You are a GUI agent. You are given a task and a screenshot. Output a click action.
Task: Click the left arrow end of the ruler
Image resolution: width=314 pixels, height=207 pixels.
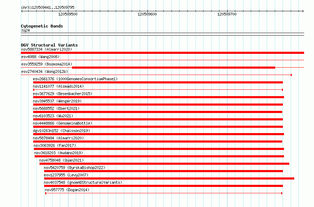point(22,11)
